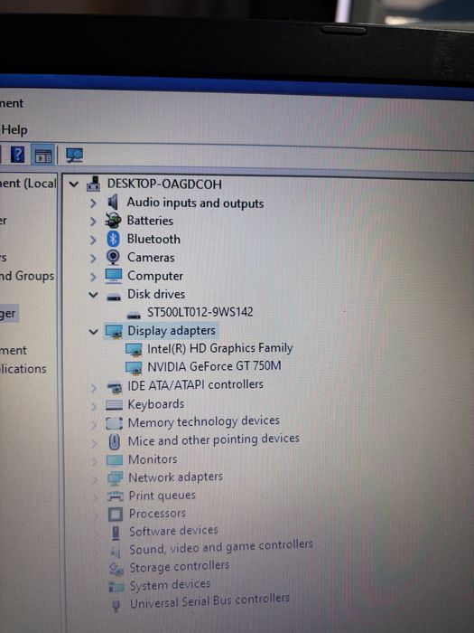The width and height of the screenshot is (474, 633).
Task: Click the scan for hardware changes monitor icon
Action: (x=74, y=156)
